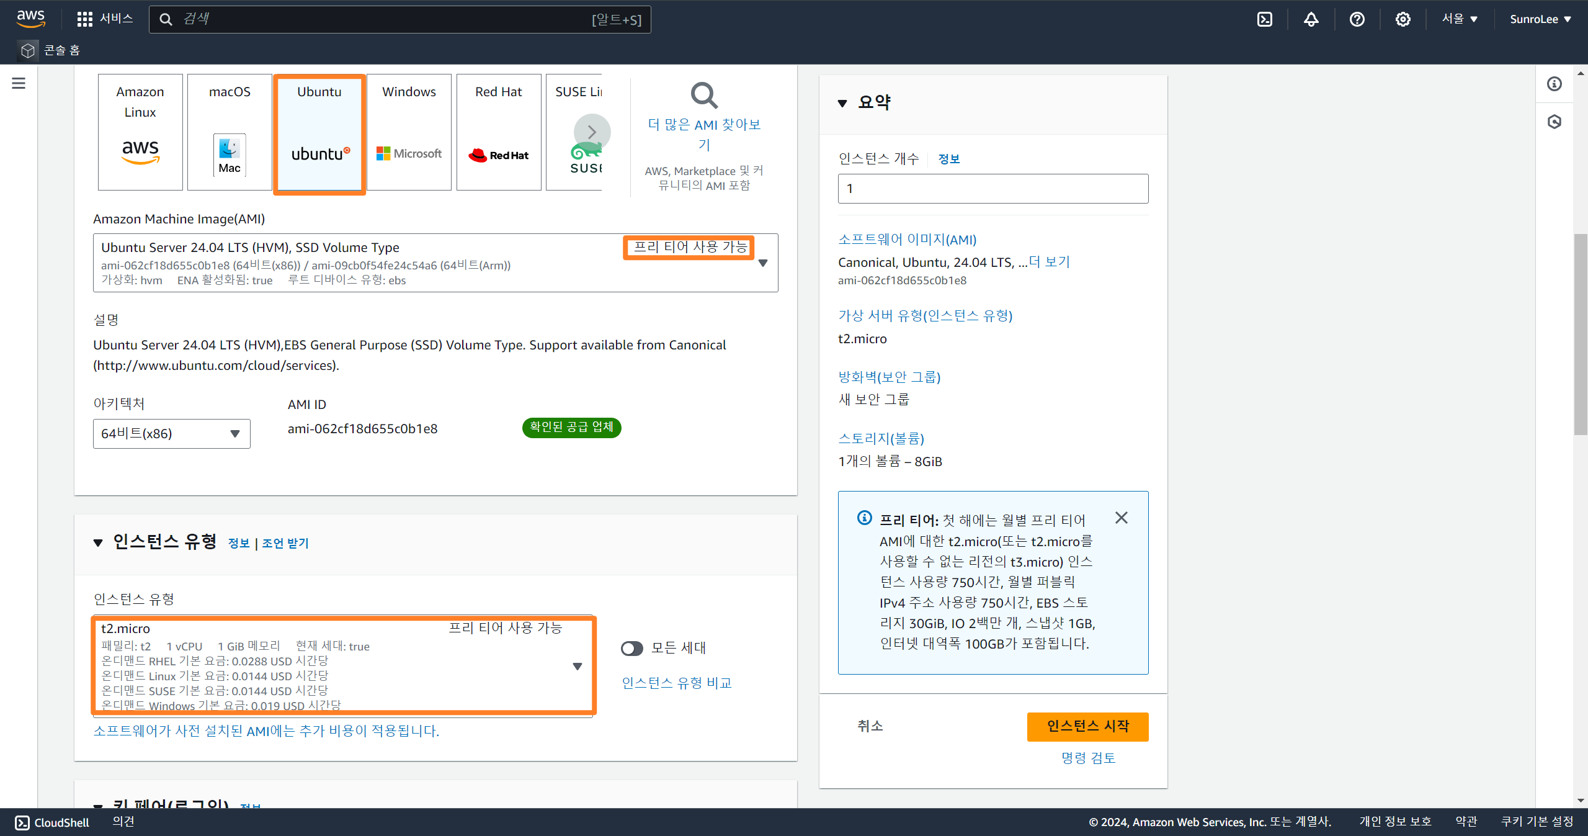The width and height of the screenshot is (1588, 836).
Task: Open the notifications bell icon
Action: (1311, 19)
